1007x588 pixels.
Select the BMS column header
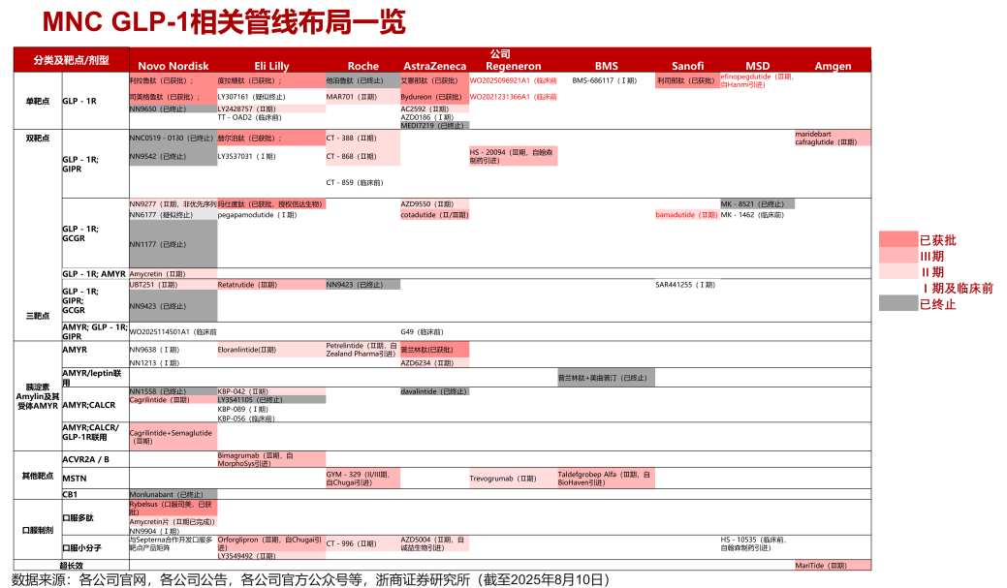[x=607, y=66]
